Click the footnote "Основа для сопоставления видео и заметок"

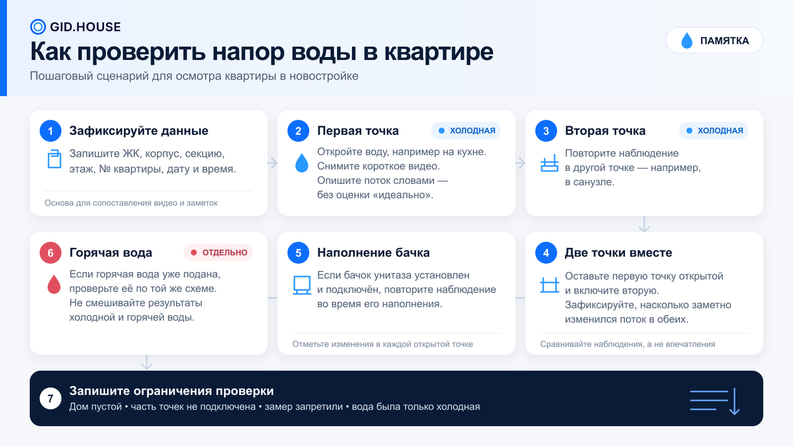[x=131, y=203]
